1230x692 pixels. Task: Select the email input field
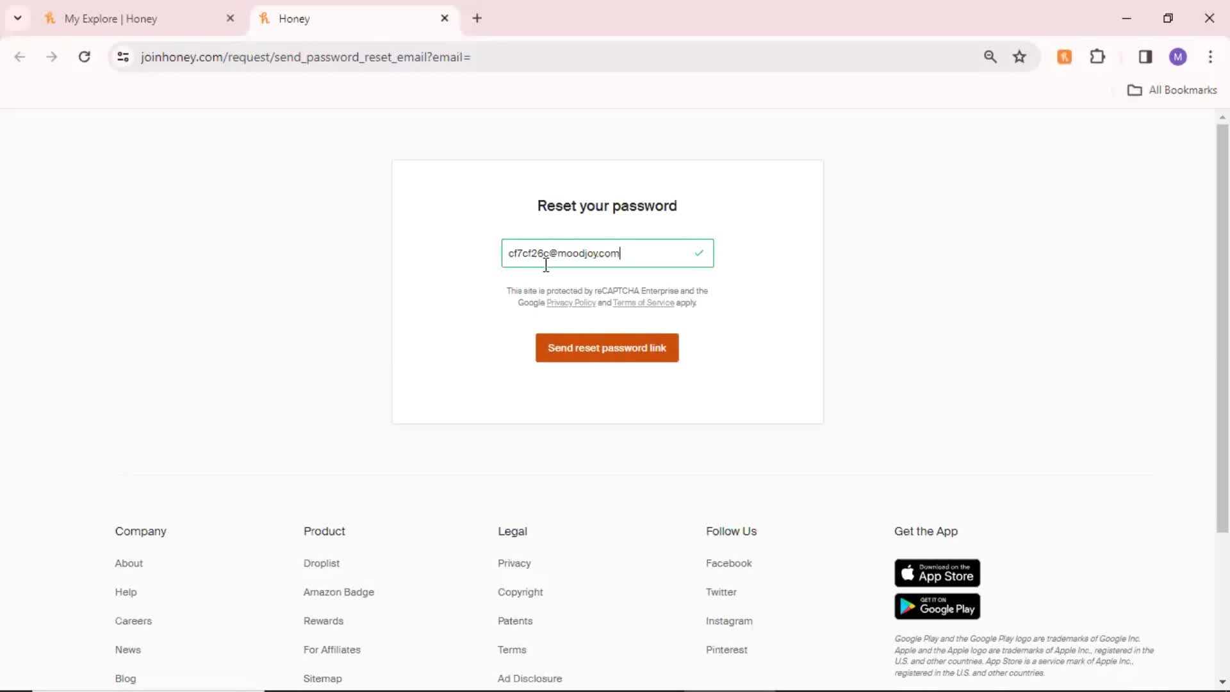607,252
